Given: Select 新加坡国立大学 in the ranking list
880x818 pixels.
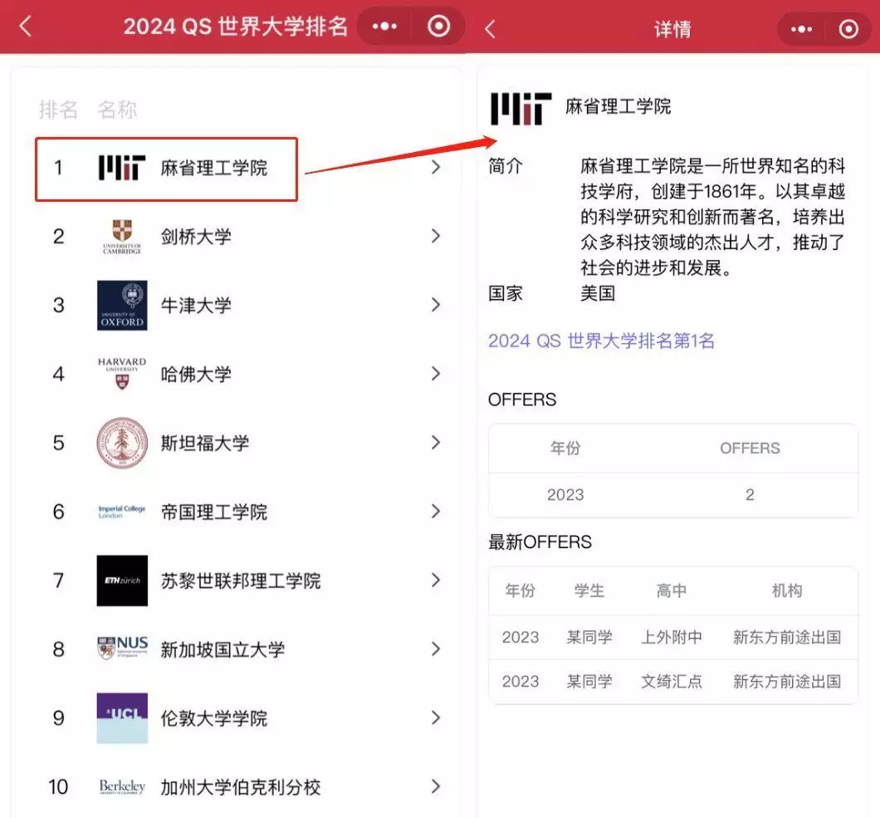Looking at the screenshot, I should [222, 649].
